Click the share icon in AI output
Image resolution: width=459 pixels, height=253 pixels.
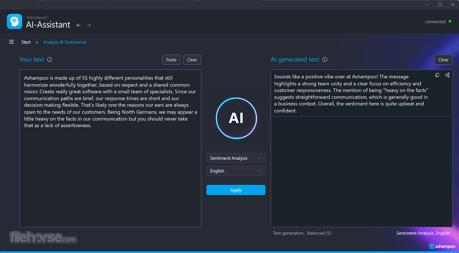[x=447, y=75]
